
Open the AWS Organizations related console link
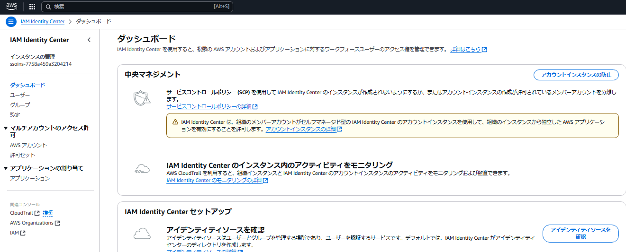coord(32,223)
